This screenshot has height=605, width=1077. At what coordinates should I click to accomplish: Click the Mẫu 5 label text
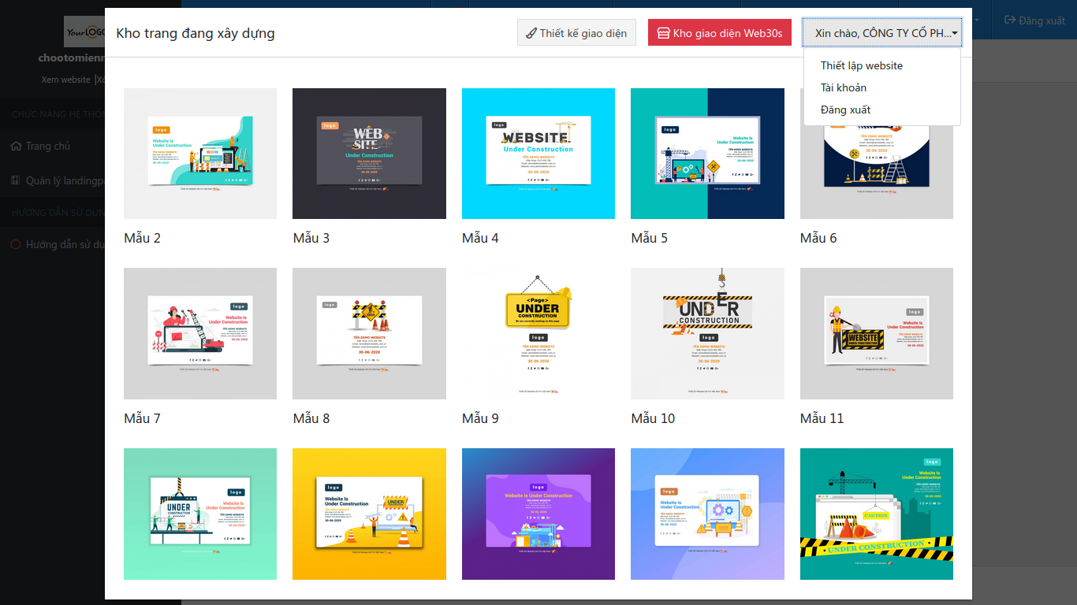pyautogui.click(x=650, y=238)
